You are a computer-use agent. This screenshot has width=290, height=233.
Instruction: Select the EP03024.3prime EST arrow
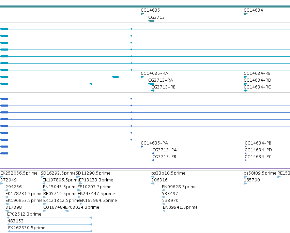pyautogui.click(x=67, y=211)
